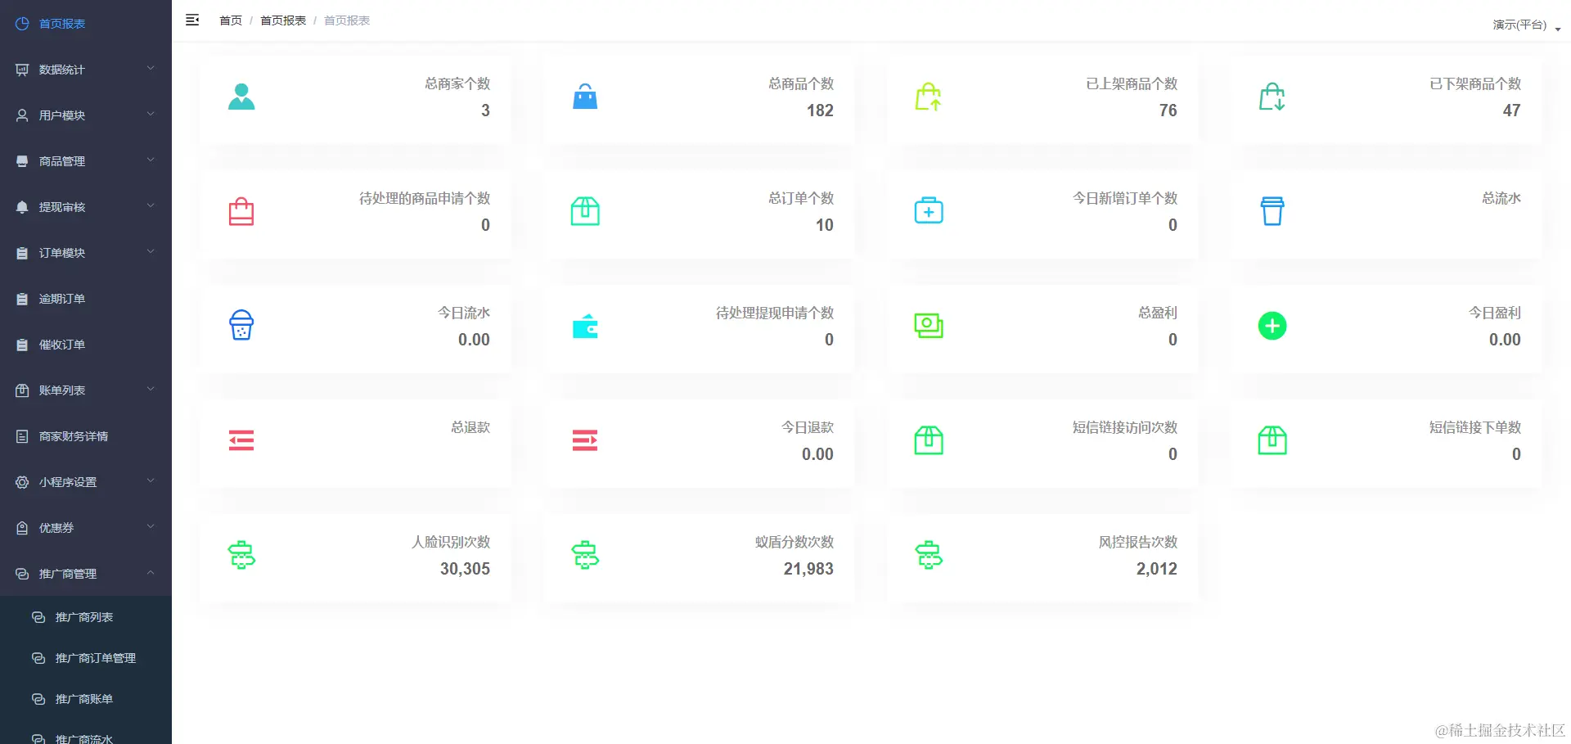Open 商家财务详情 in the sidebar
This screenshot has height=744, width=1571.
pos(86,436)
